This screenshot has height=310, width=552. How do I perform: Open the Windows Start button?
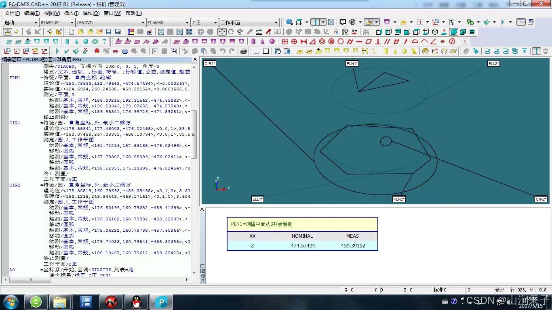point(10,302)
